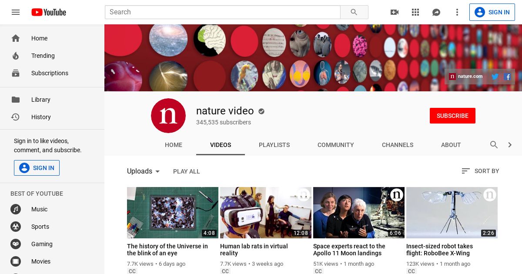Open the Twitter link on the banner
Viewport: 522px width, 274px height.
tap(495, 77)
